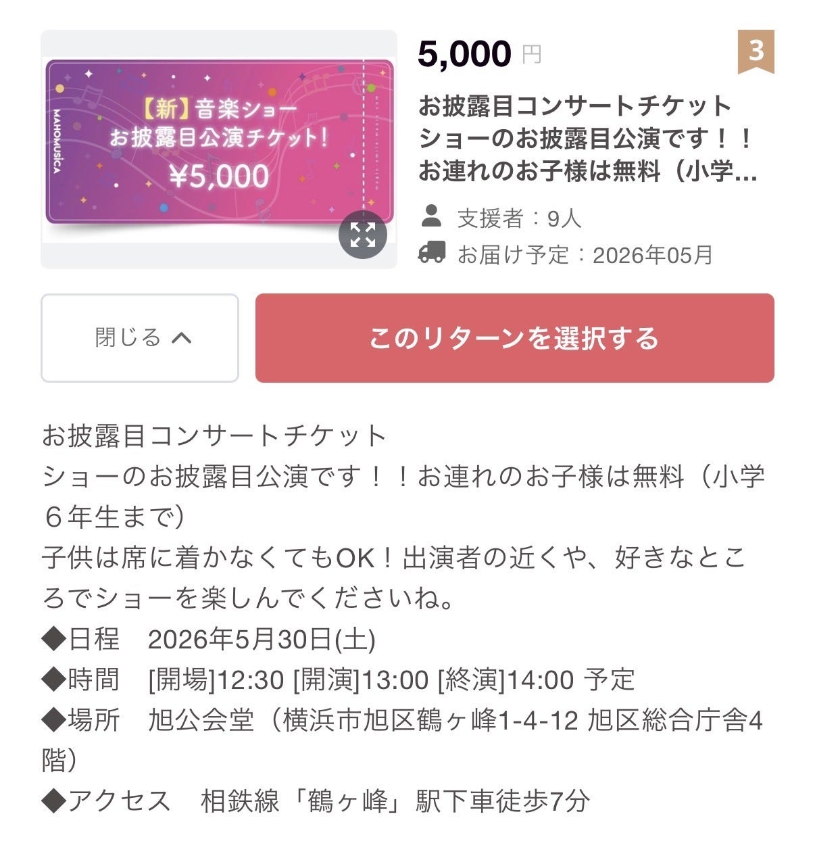Viewport: 815px width, 856px height.
Task: Click the ◆時間 schedule line
Action: click(338, 680)
